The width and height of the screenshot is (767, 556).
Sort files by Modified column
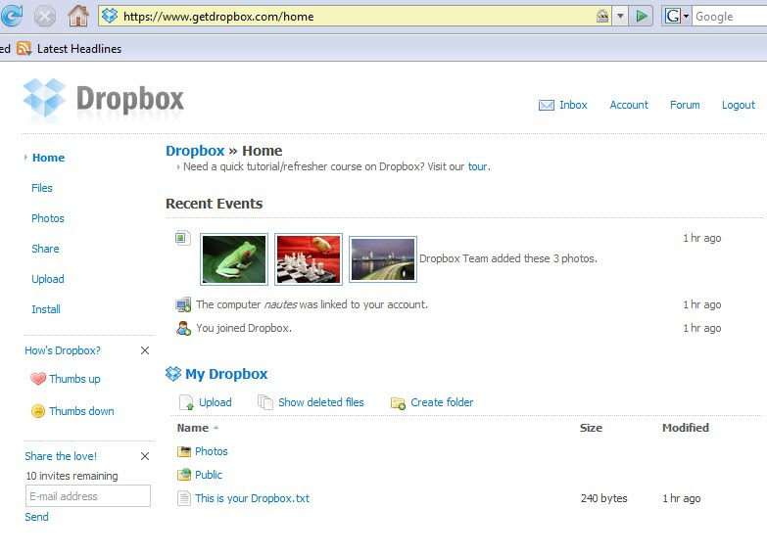pos(686,428)
